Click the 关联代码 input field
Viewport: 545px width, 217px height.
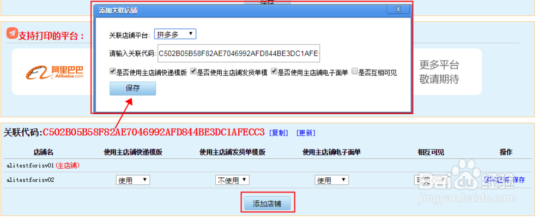coord(239,54)
